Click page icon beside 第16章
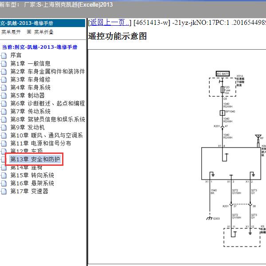The width and height of the screenshot is (266, 266). click(x=4, y=183)
